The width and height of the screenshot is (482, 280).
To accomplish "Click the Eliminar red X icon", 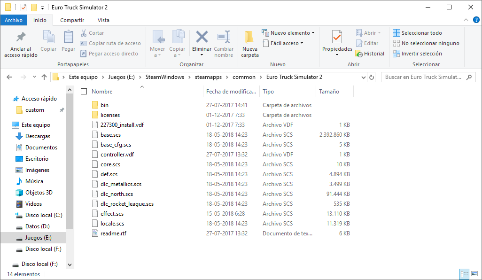I will pyautogui.click(x=202, y=37).
